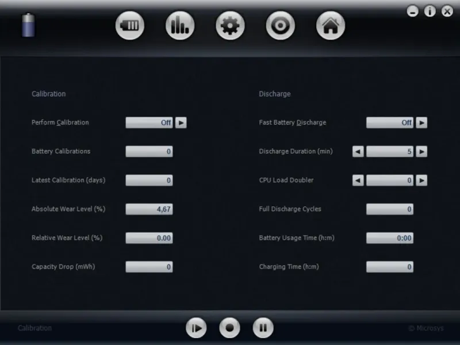This screenshot has width=460, height=345.
Task: Increase CPU Load Doubler with right arrow
Action: pyautogui.click(x=421, y=180)
